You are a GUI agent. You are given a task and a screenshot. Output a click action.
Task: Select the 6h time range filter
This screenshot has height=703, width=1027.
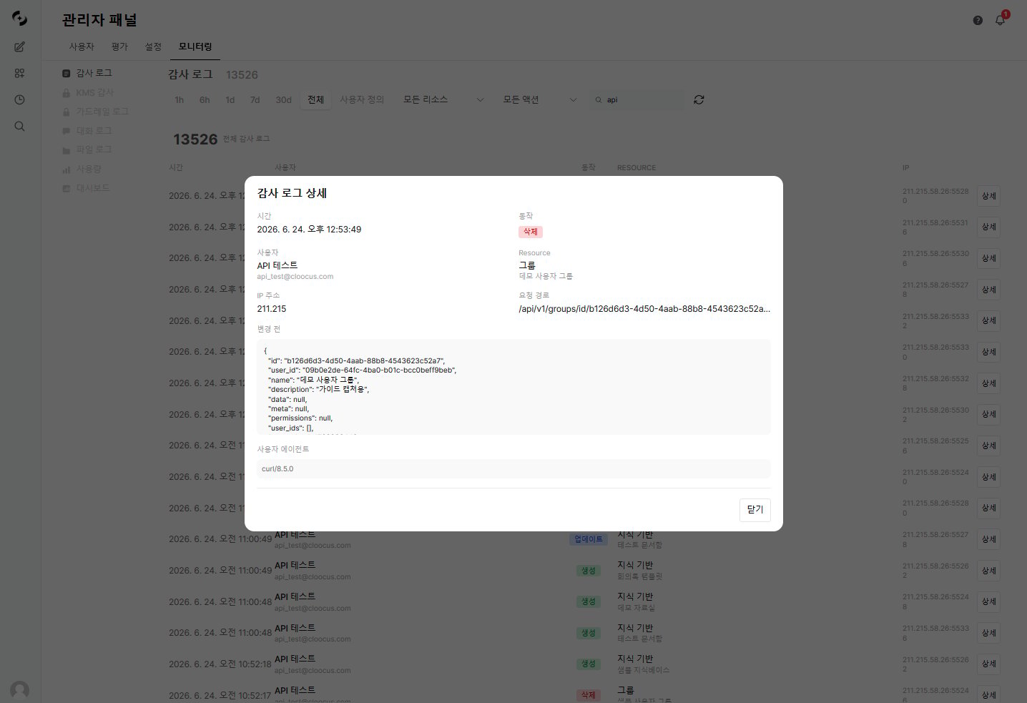(x=205, y=100)
